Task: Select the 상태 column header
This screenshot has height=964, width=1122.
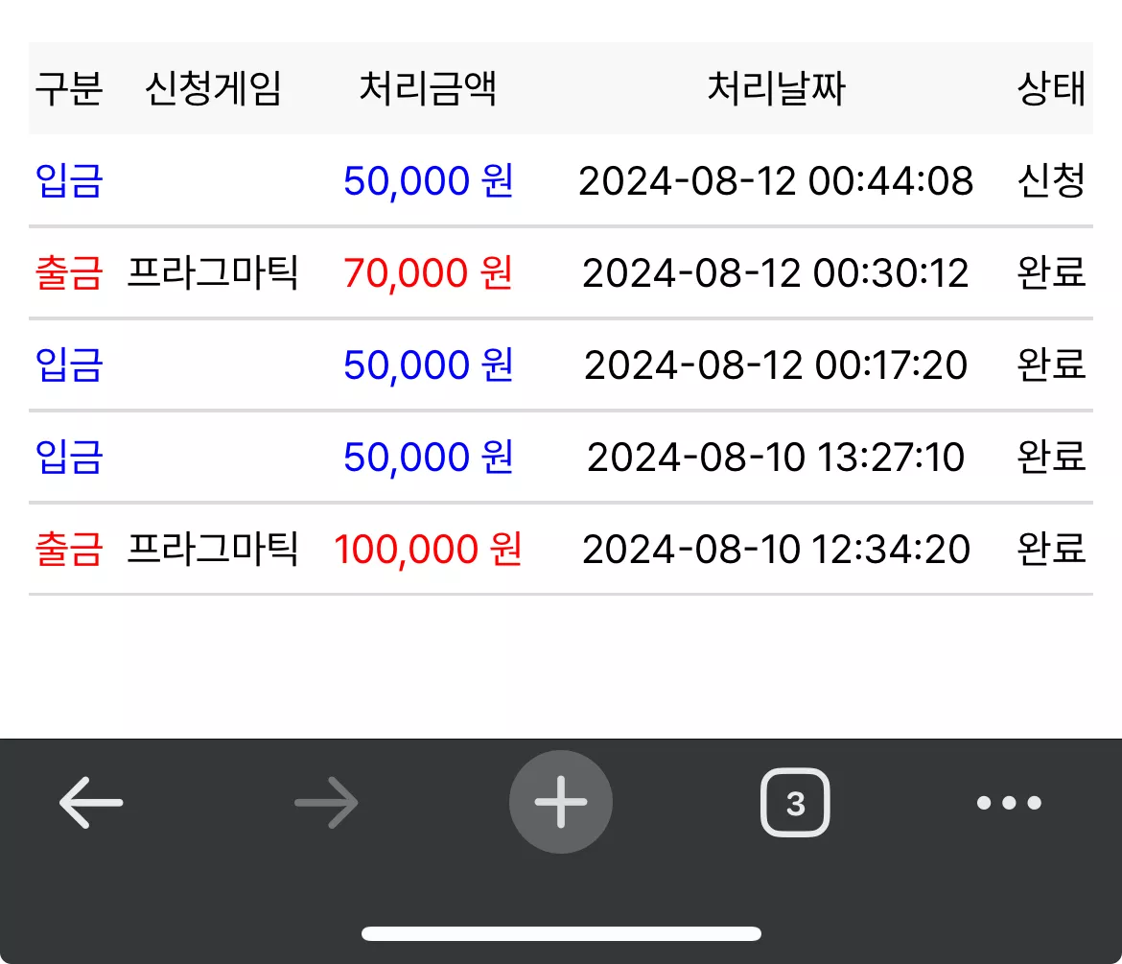Action: click(x=1051, y=89)
